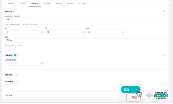Enable the 海外発送 toggle
The image size is (173, 104).
point(16,75)
